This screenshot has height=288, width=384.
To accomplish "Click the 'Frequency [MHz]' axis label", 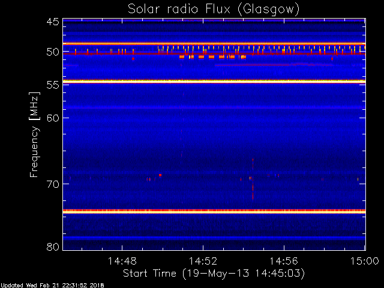I will pyautogui.click(x=34, y=134).
